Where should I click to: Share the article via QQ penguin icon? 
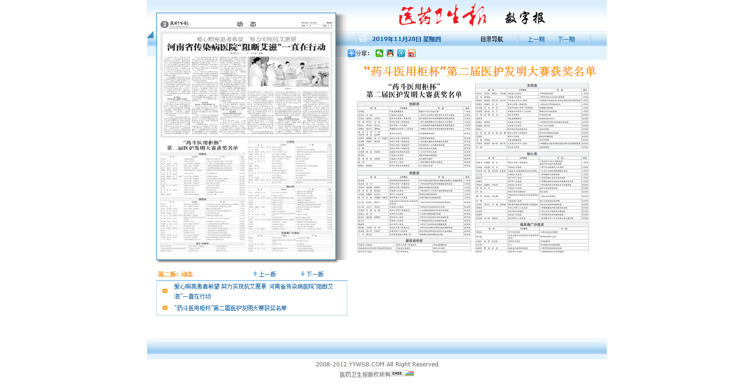390,54
